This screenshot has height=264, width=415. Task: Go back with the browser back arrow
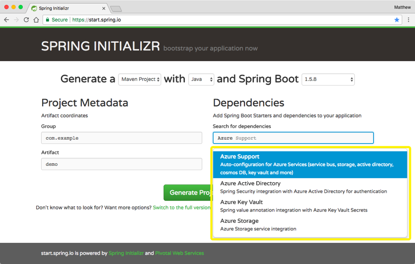point(7,20)
